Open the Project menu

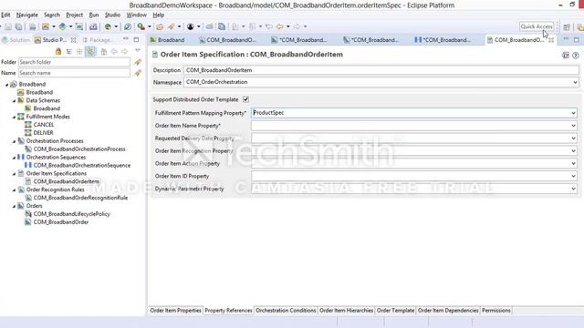(74, 15)
